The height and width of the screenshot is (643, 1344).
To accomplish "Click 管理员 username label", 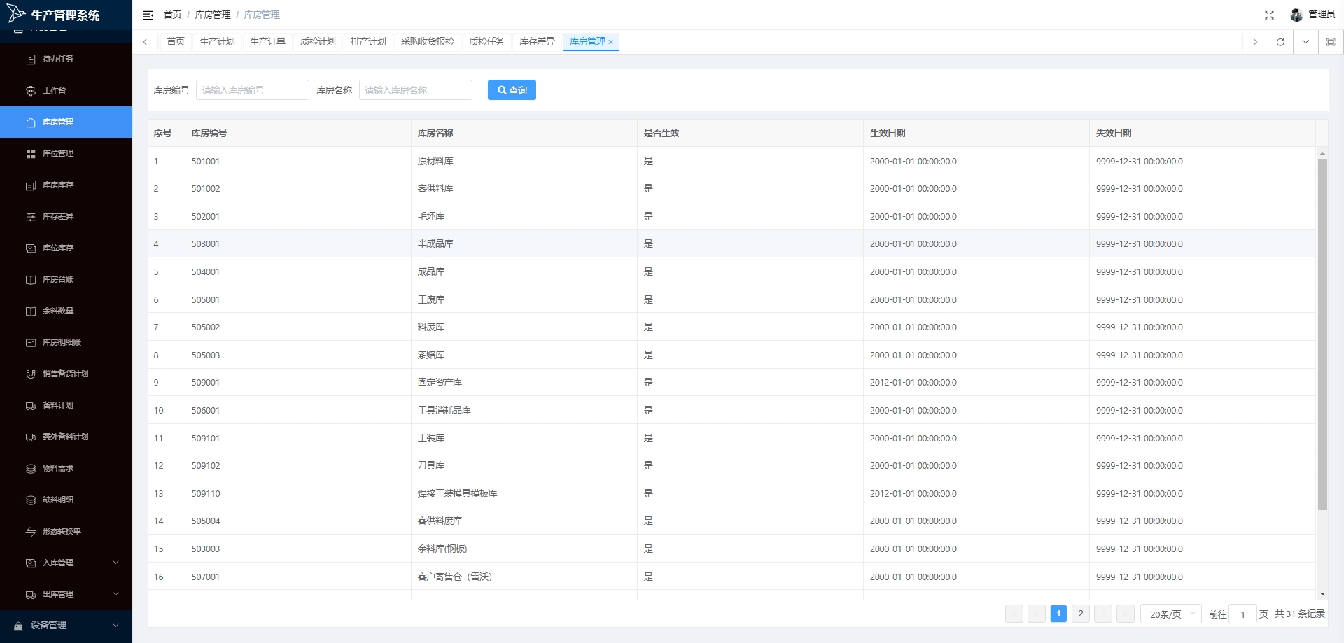I will pyautogui.click(x=1322, y=15).
